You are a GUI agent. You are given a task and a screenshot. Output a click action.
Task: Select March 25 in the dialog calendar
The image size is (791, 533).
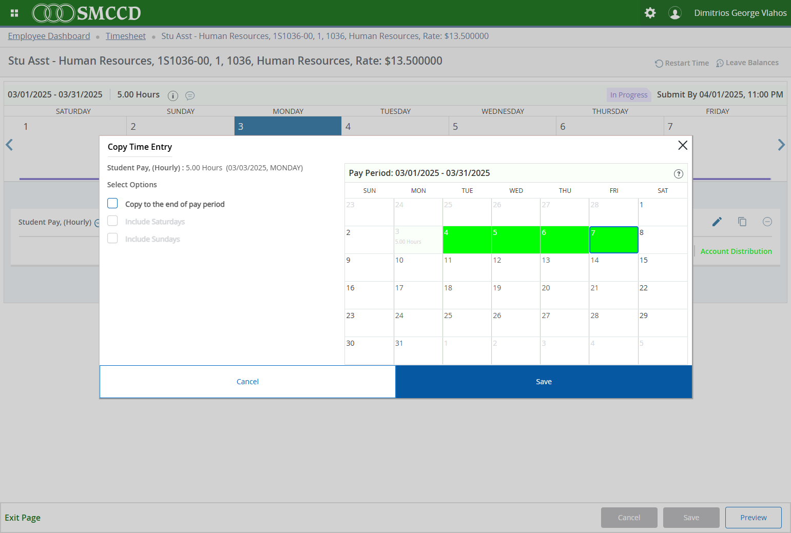click(467, 323)
